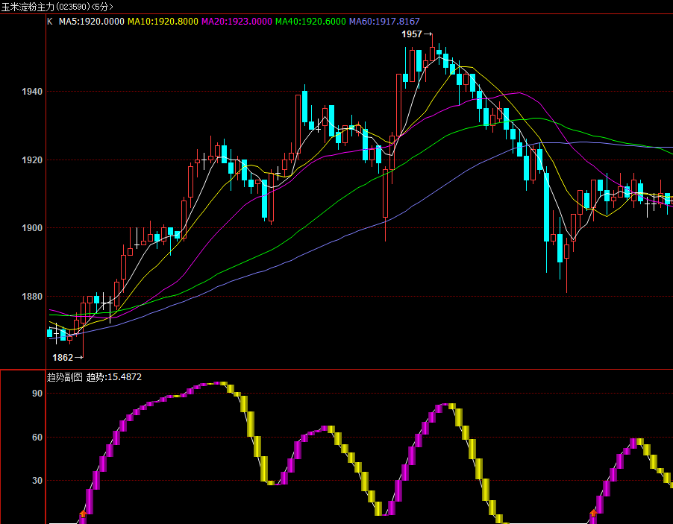Click the 趋势:15.4872 value
Viewport: 673px width, 524px height.
(x=114, y=377)
